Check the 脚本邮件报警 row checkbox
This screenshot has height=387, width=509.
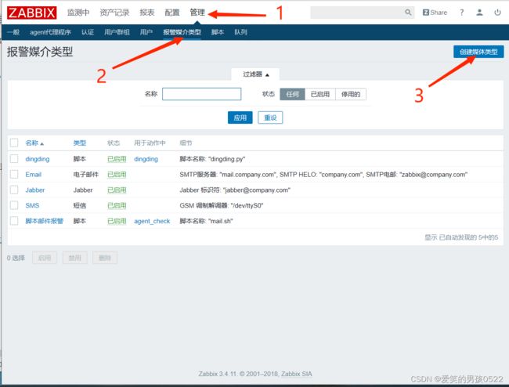[14, 221]
